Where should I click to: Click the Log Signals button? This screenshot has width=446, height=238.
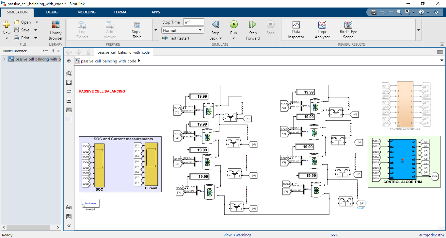[x=82, y=29]
